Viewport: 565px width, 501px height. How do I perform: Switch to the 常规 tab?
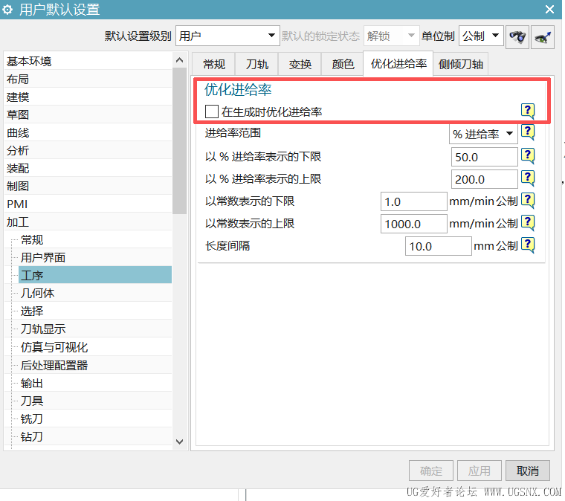(x=213, y=65)
